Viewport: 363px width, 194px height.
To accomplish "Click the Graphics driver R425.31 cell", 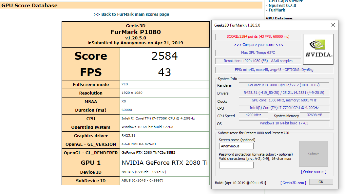I will [x=164, y=136].
